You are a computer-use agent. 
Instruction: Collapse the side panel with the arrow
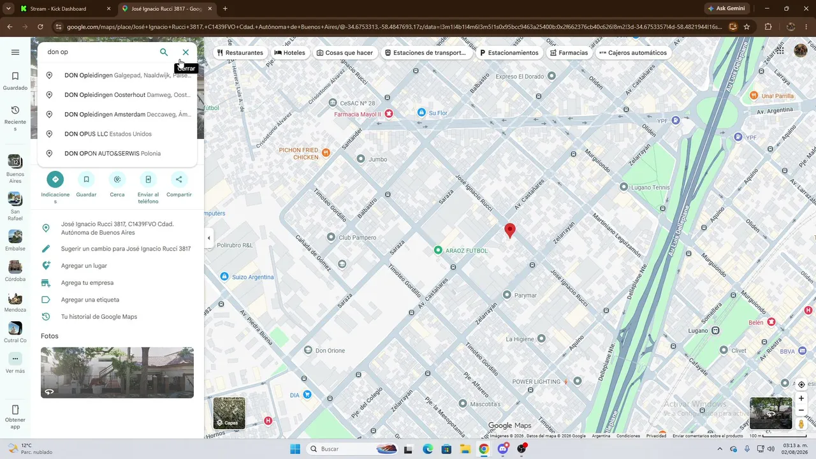click(208, 238)
